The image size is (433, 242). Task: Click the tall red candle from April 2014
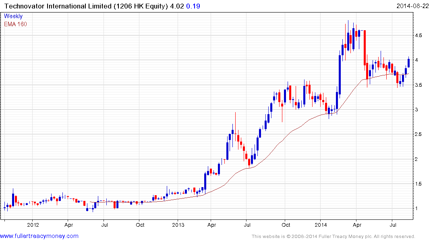[365, 48]
